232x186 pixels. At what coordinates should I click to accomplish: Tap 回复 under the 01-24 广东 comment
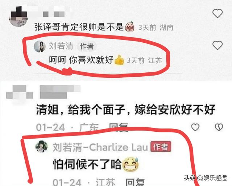coord(119,127)
